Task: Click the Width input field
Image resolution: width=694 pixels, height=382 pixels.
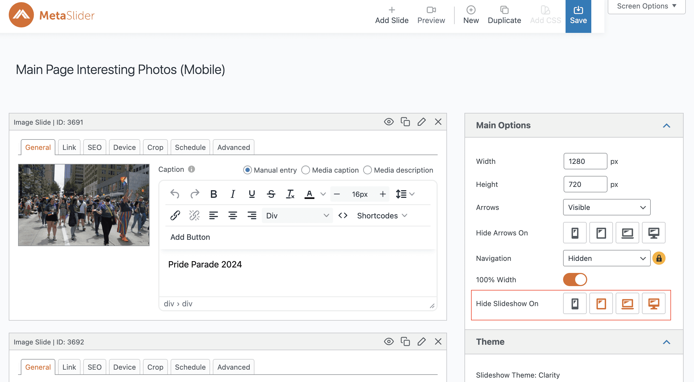Action: click(x=585, y=161)
